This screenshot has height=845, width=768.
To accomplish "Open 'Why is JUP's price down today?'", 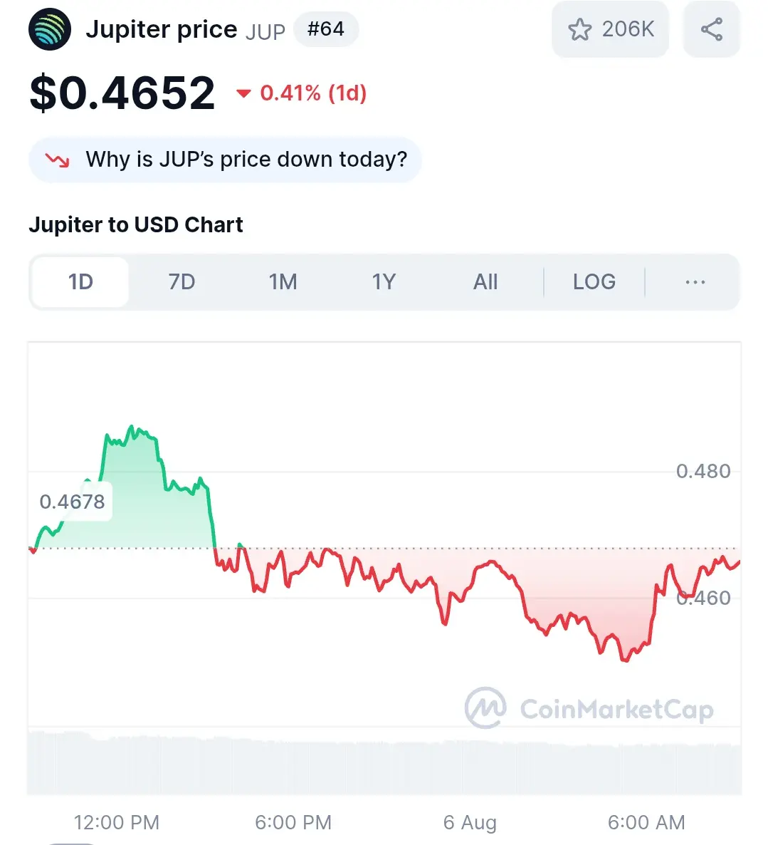I will (225, 160).
